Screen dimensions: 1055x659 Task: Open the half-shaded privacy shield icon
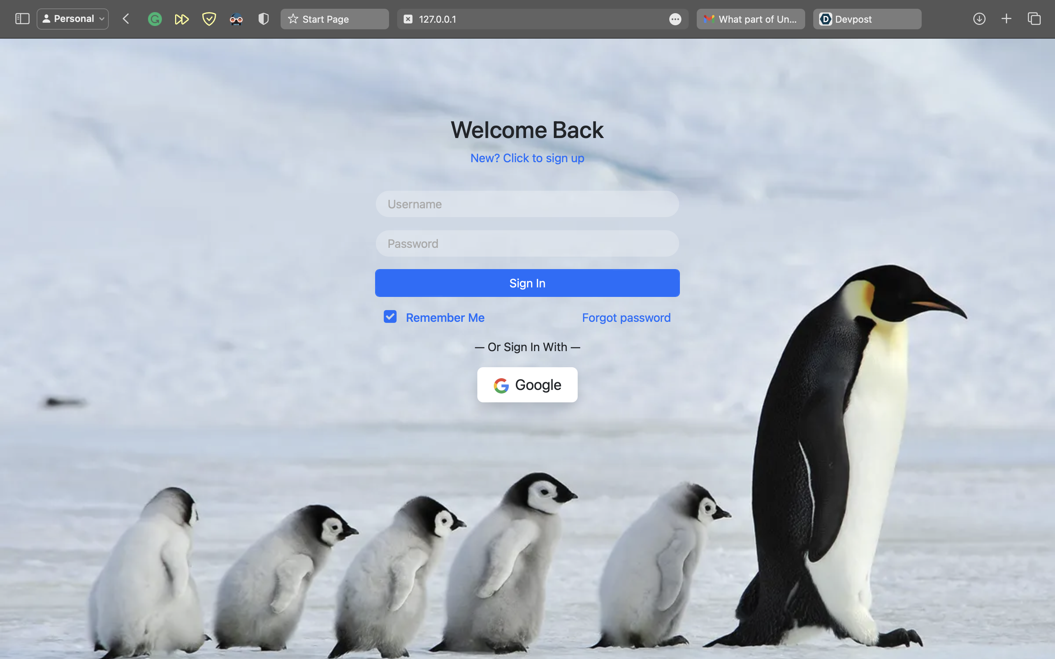tap(263, 19)
